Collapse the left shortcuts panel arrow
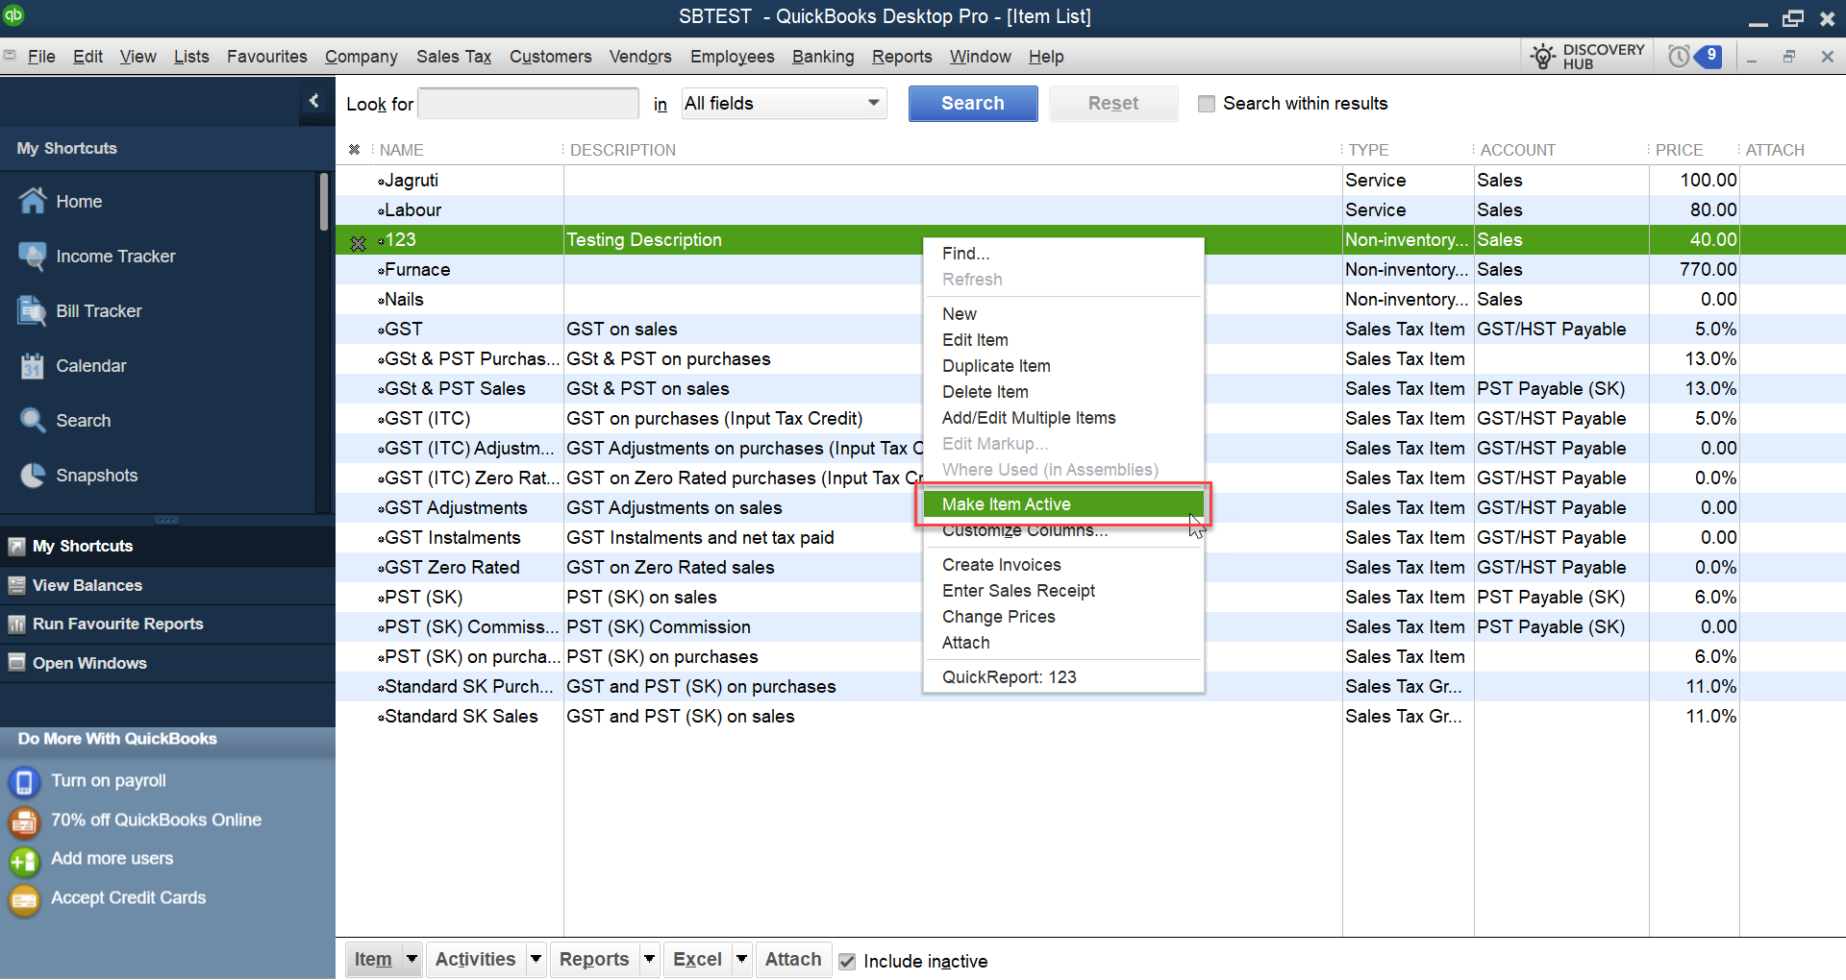 [x=313, y=100]
